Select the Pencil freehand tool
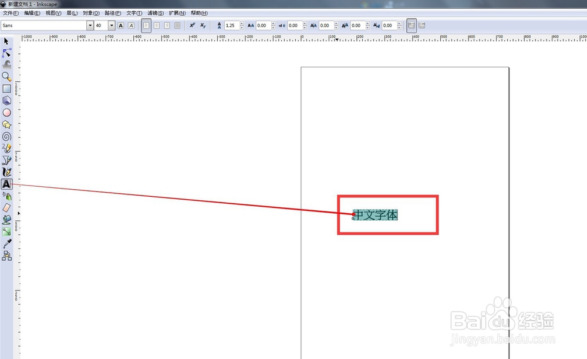This screenshot has width=587, height=359. (x=6, y=148)
